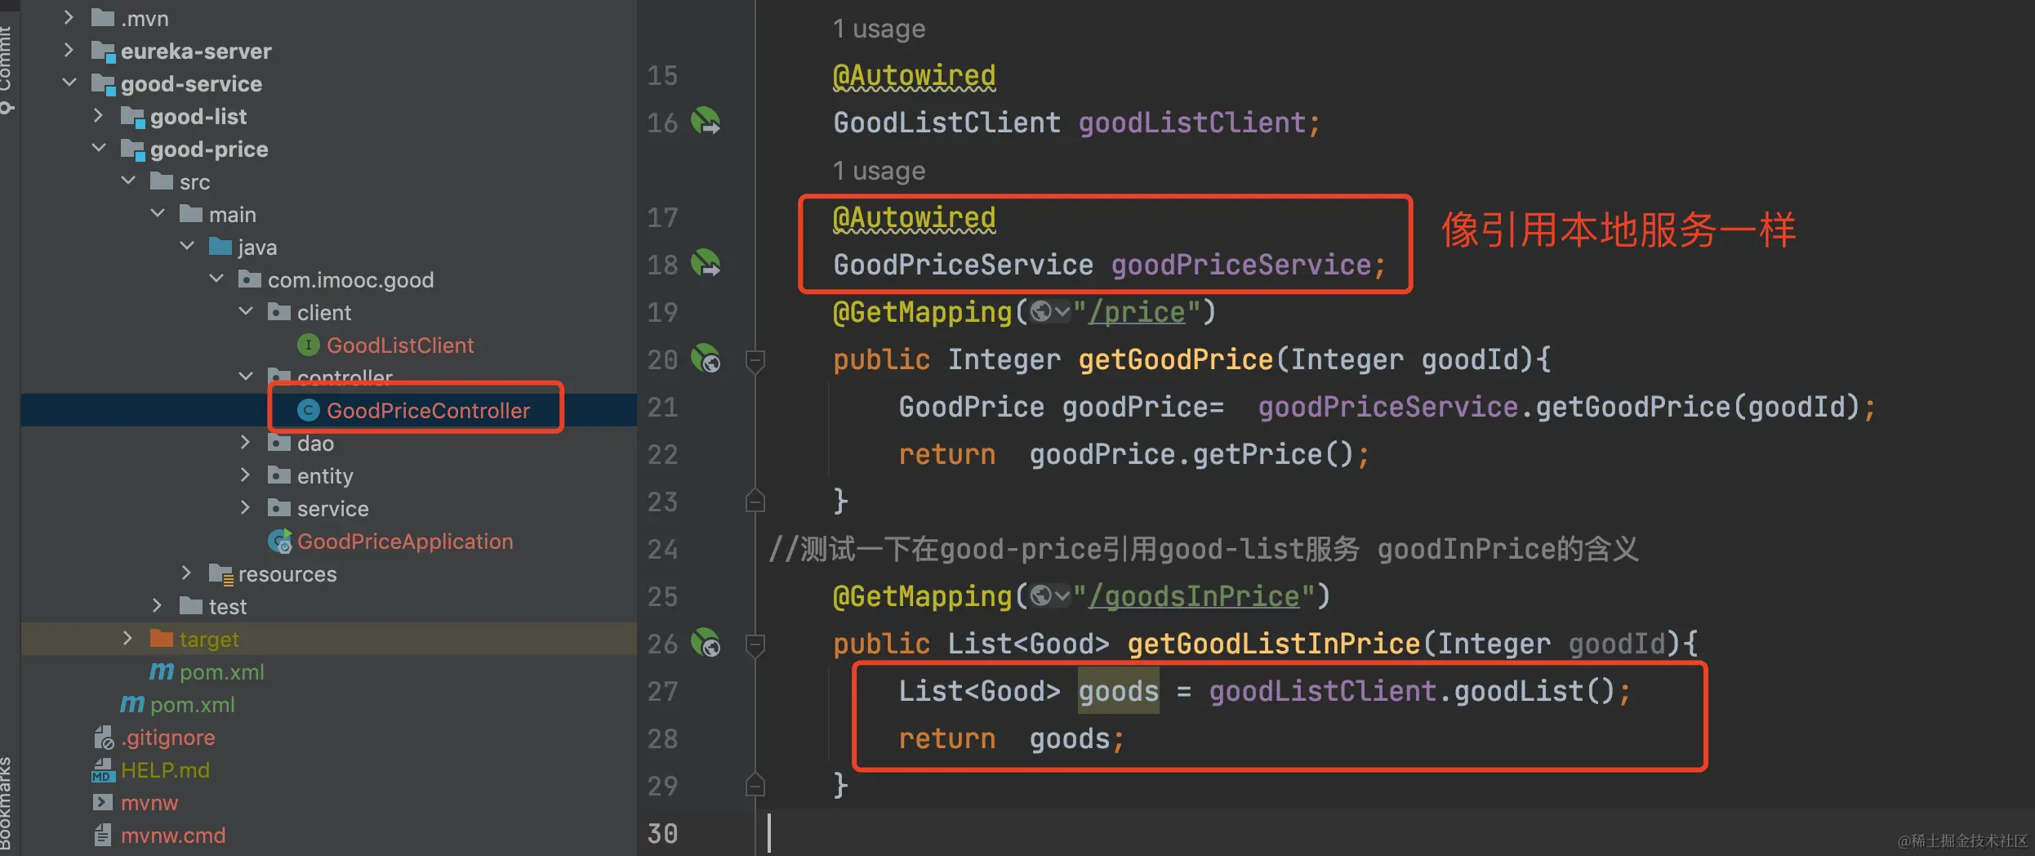
Task: Click the resources folder icon
Action: tap(220, 574)
